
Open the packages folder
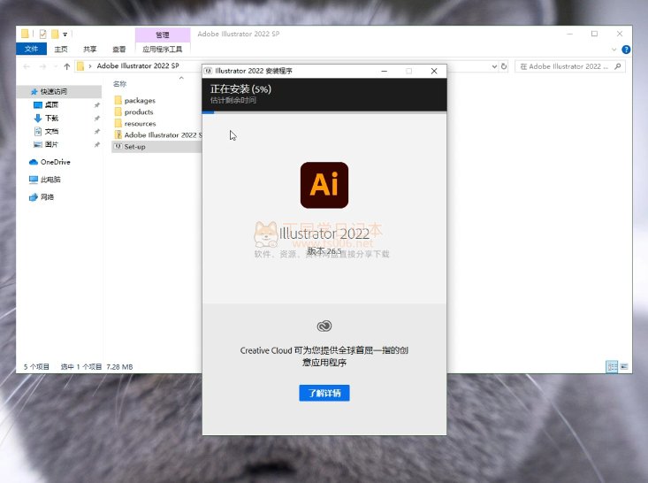[x=139, y=101]
